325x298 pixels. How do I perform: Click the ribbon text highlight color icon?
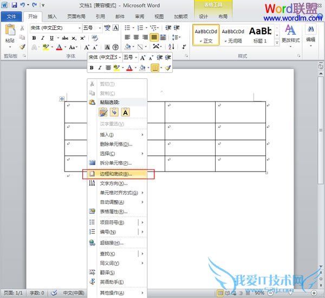(x=45, y=47)
